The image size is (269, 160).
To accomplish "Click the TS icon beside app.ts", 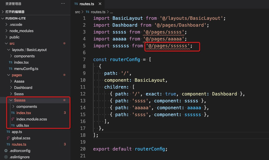I will (x=8, y=132).
